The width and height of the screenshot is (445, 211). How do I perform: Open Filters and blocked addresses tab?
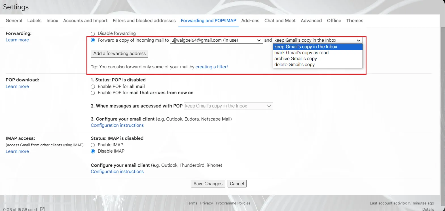(144, 21)
